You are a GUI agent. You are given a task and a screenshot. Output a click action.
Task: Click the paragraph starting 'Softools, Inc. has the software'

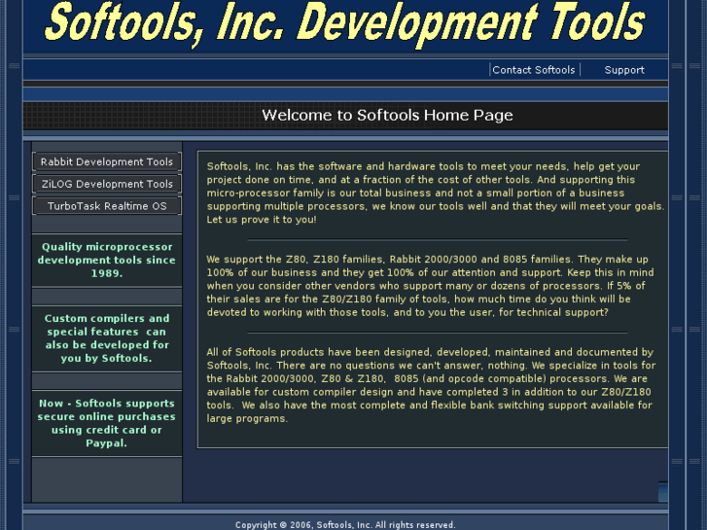[x=435, y=193]
